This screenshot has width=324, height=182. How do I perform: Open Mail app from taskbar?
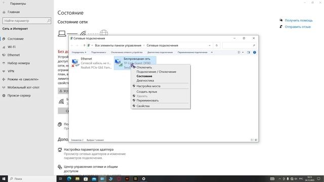(x=94, y=178)
